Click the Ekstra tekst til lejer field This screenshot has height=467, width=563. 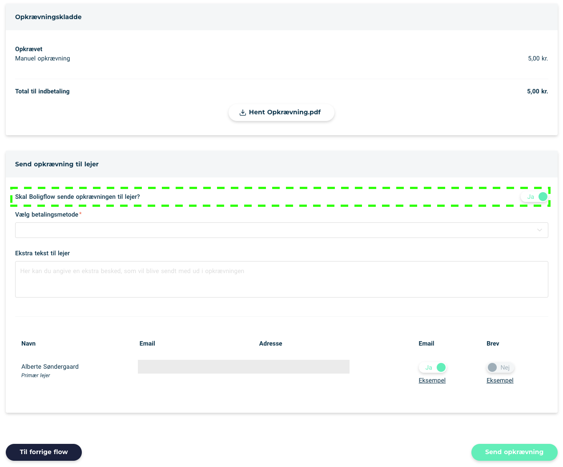[x=281, y=279]
